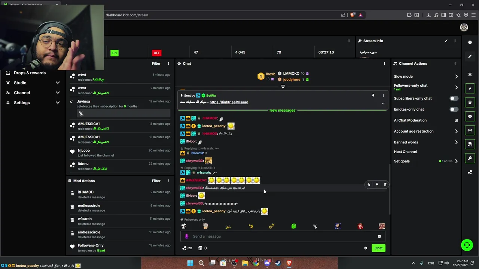Open the linktr.ee/9Isaad link
Viewport: 479px width, 269px height.
pyautogui.click(x=229, y=102)
